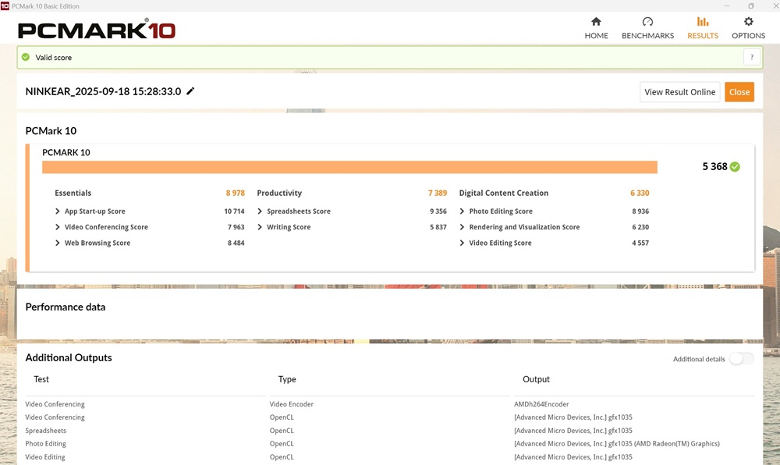Expand the App Start-up Score row
780x465 pixels.
pos(58,211)
